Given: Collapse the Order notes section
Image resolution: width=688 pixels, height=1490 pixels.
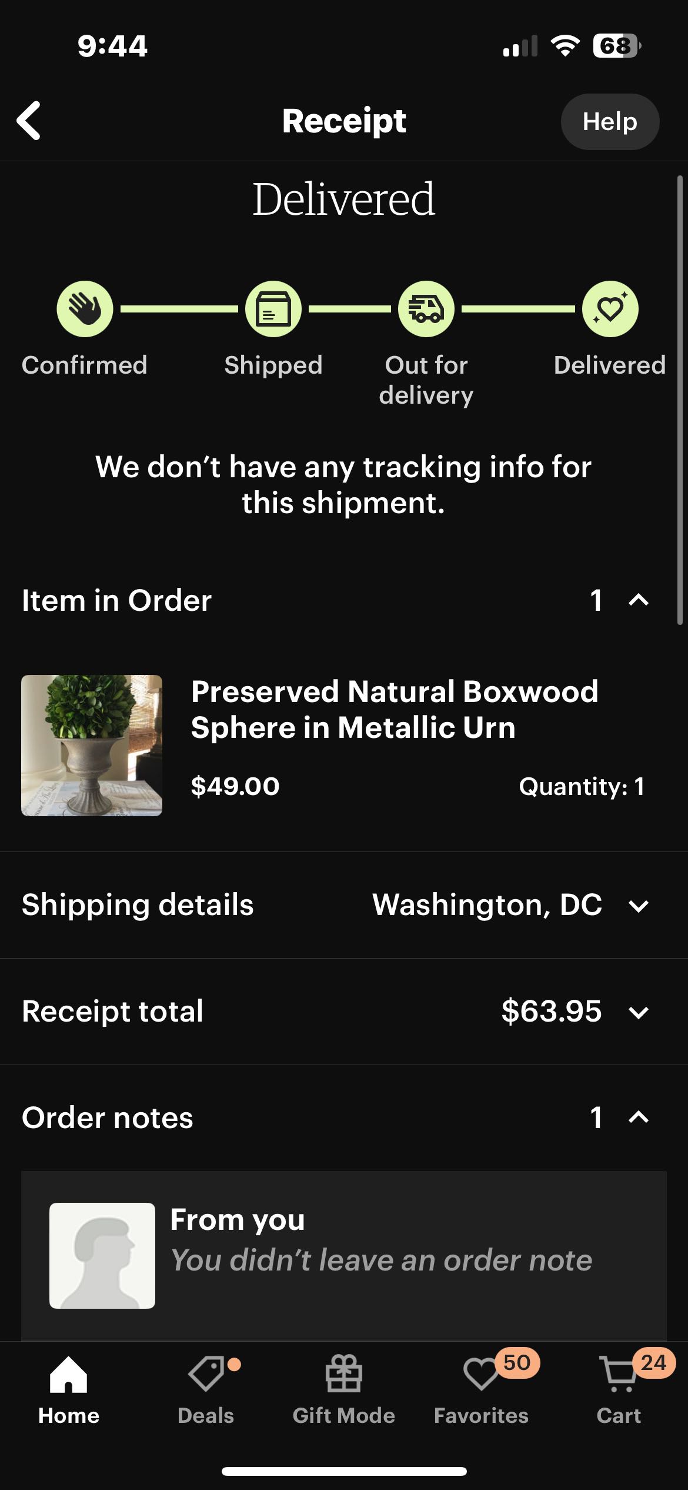Looking at the screenshot, I should click(638, 1117).
